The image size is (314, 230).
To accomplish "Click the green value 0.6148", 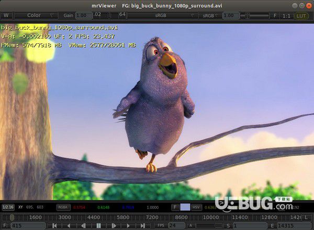I will coord(104,208).
